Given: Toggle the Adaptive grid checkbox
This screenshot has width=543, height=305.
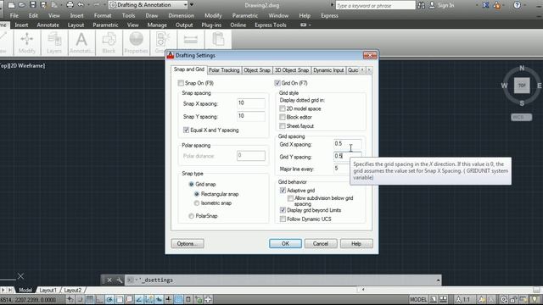Looking at the screenshot, I should click(283, 190).
